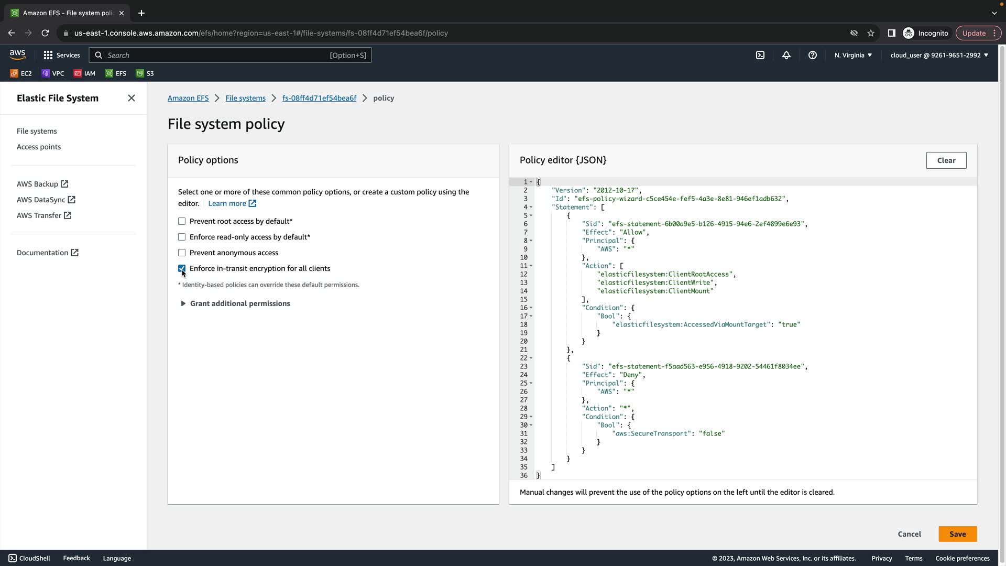Bookmark this page with star icon
Screen dimensions: 1006x566
click(871, 33)
